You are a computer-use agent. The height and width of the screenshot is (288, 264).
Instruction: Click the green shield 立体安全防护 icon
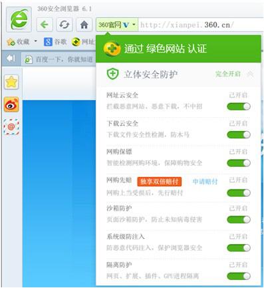pos(112,74)
